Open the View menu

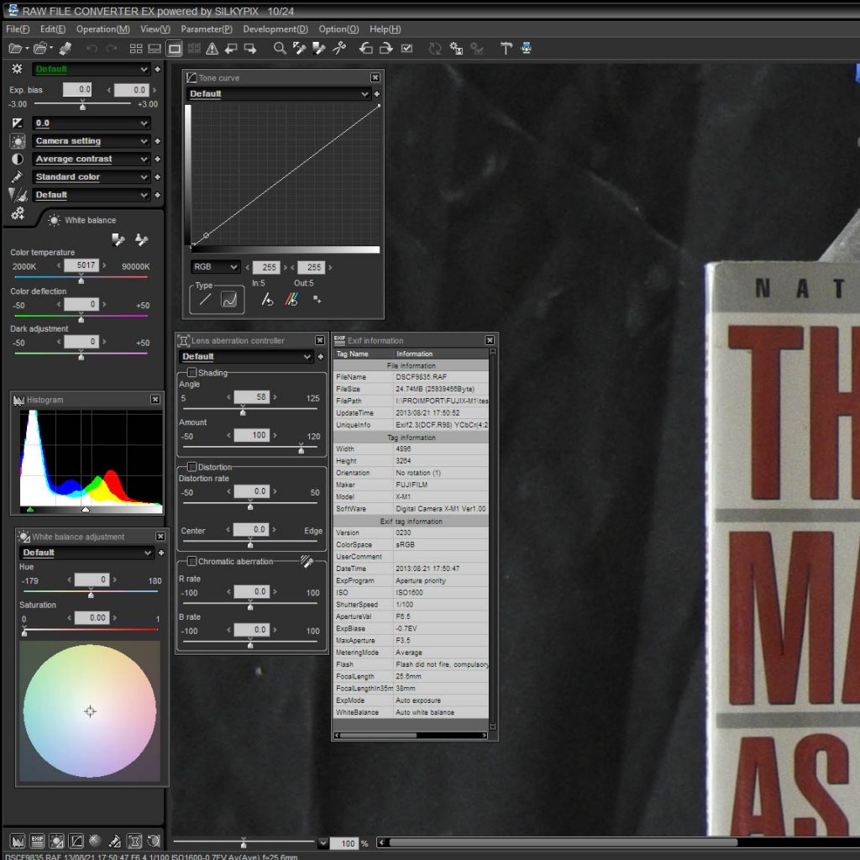pyautogui.click(x=155, y=29)
